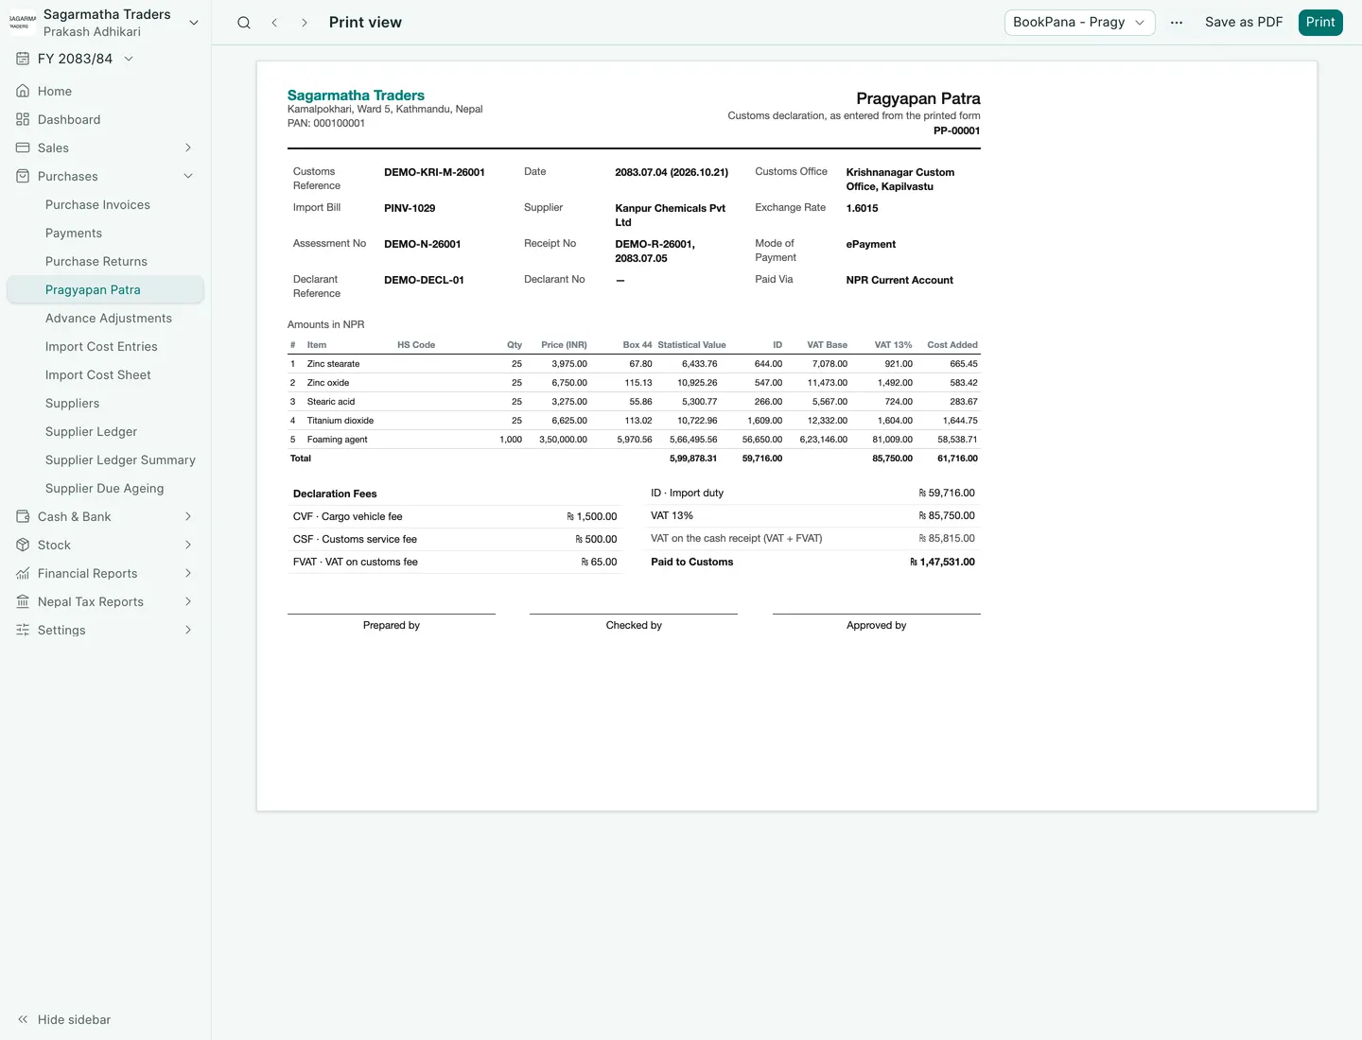The height and width of the screenshot is (1040, 1362).
Task: Click the Stock box icon
Action: (23, 545)
